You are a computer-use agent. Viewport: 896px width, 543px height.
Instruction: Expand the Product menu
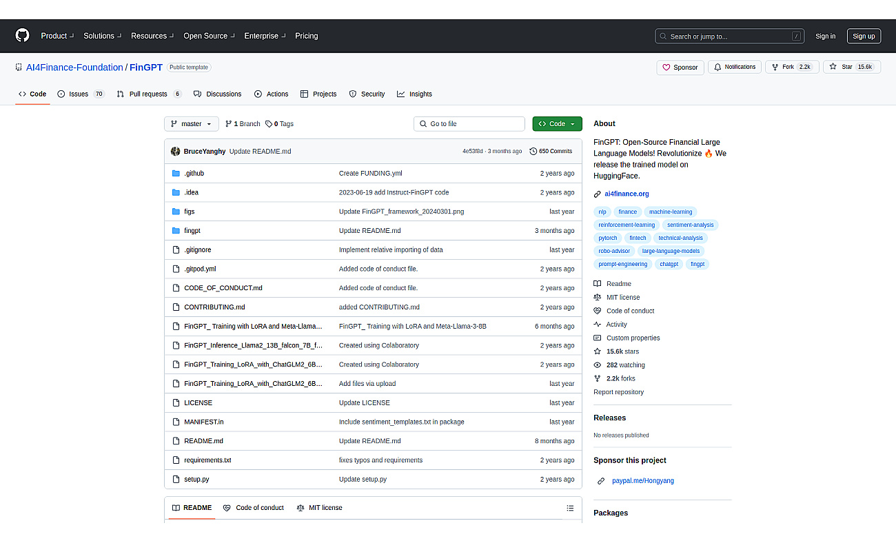pyautogui.click(x=57, y=36)
